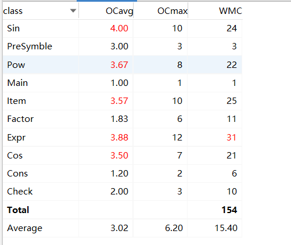
Task: Sort by OCmax column header
Action: pos(161,11)
